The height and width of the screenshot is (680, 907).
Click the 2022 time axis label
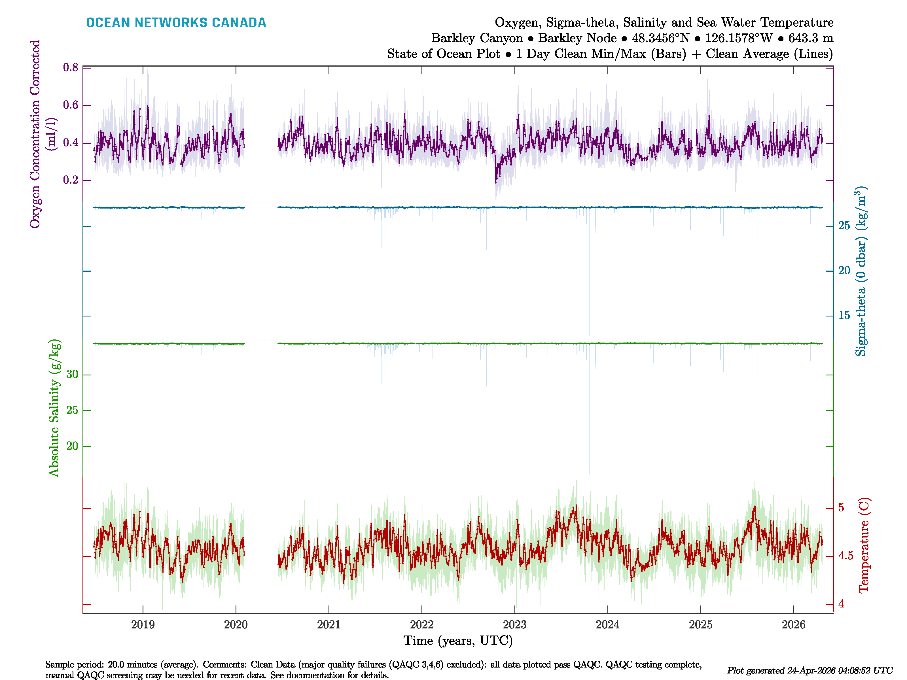(x=421, y=625)
